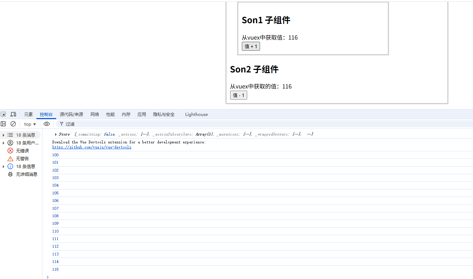Click the verbose bug icon in sidebar

tap(10, 174)
